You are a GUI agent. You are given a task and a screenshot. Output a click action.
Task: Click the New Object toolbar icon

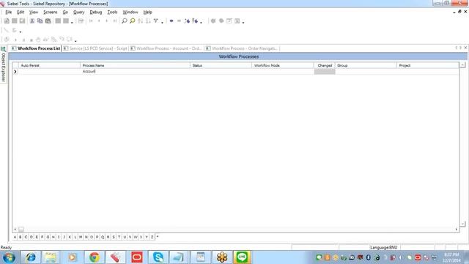coord(7,21)
